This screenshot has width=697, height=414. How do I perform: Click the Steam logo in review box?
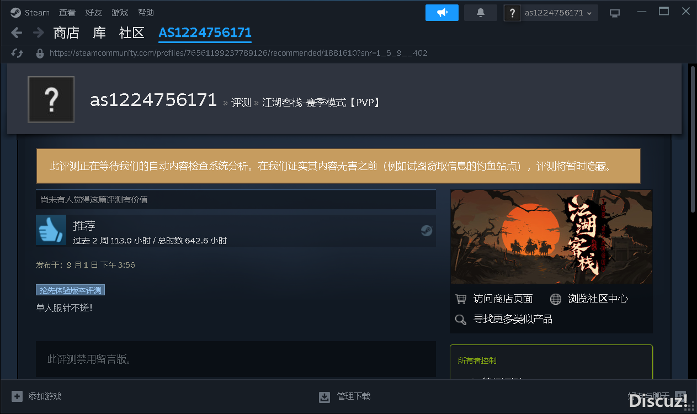tap(427, 231)
